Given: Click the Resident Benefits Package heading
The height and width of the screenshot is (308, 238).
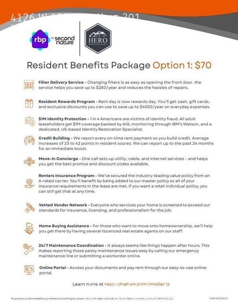Looking at the screenshot, I should pos(89,65).
